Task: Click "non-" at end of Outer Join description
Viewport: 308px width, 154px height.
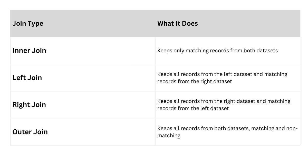Action: pos(292,128)
